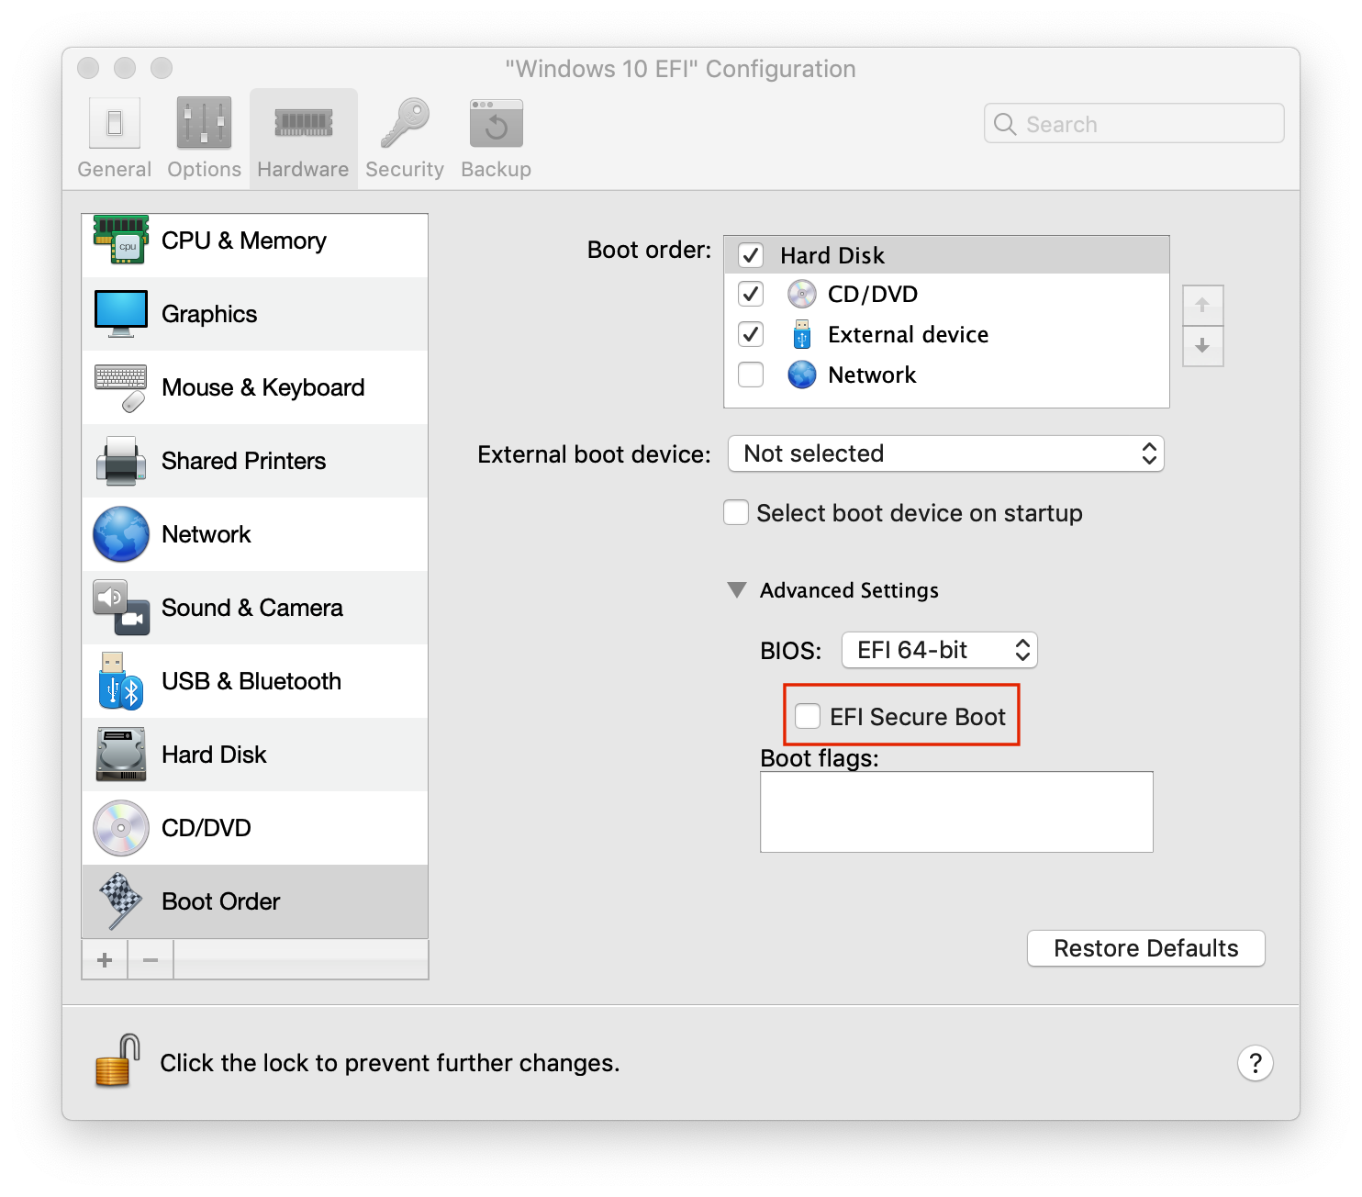This screenshot has height=1197, width=1362.
Task: Select External device label in boot order
Action: point(909,334)
